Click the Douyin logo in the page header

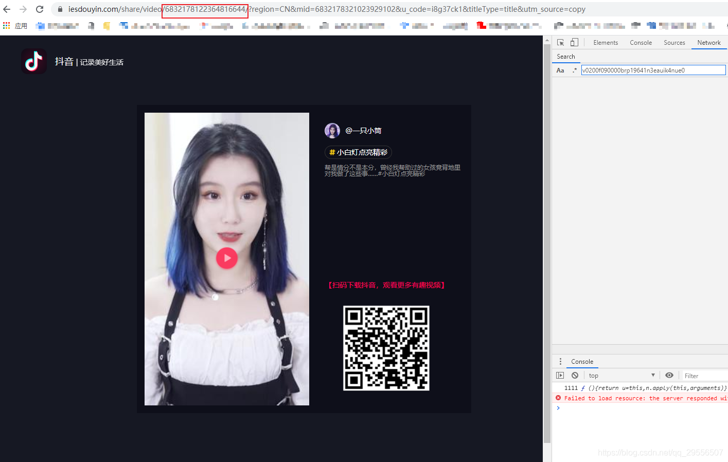click(34, 61)
